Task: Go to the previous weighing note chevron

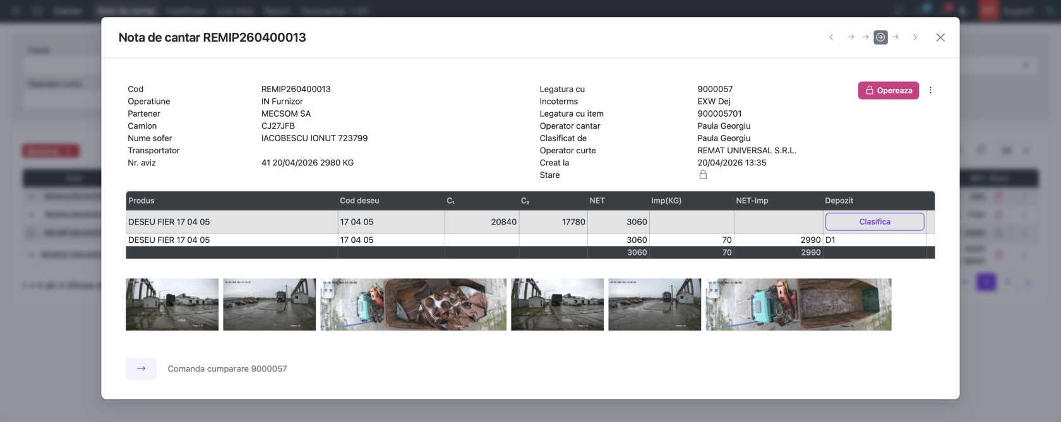Action: click(832, 37)
